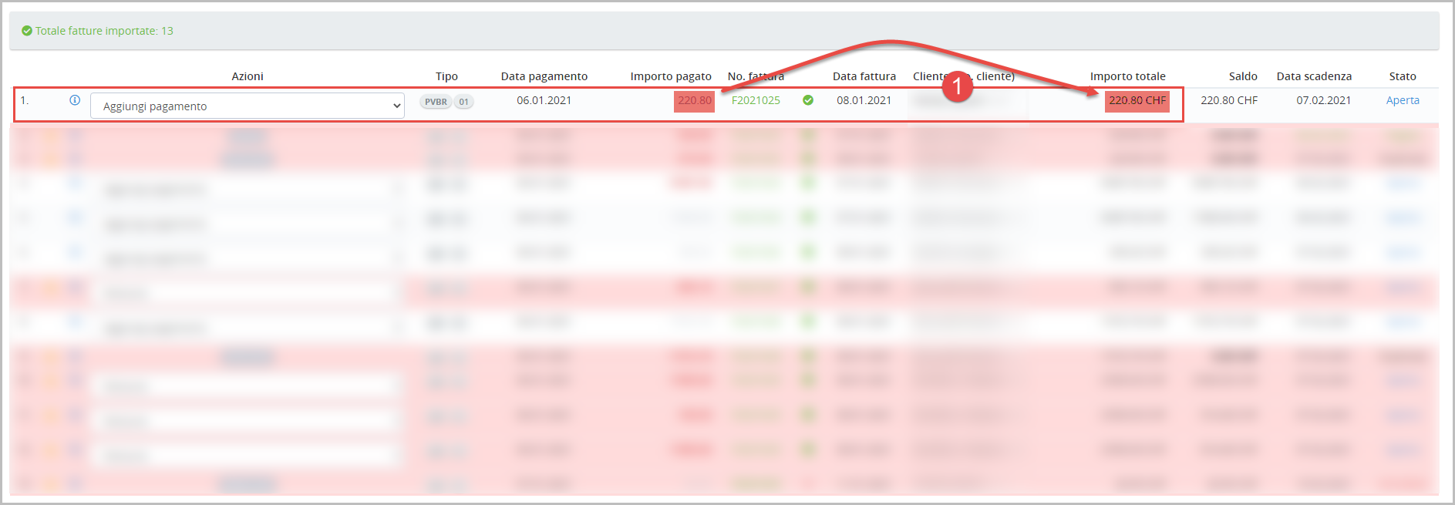This screenshot has width=1455, height=505.
Task: Click the green checkmark beside invoice F2021025
Action: click(x=808, y=100)
